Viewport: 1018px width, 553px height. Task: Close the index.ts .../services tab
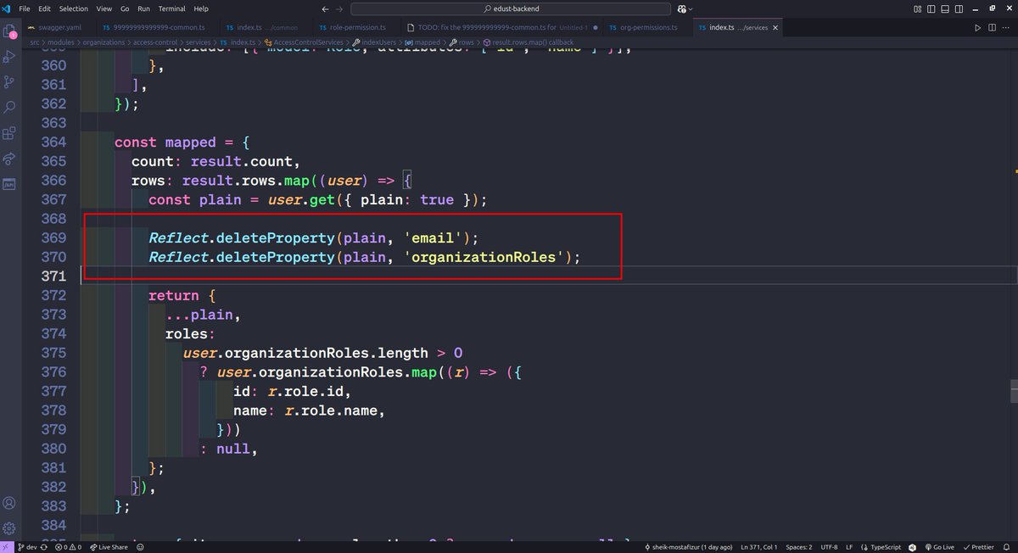[775, 27]
